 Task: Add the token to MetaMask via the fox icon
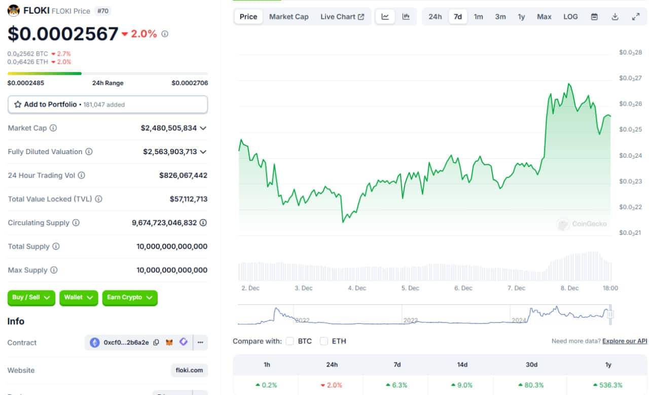169,342
